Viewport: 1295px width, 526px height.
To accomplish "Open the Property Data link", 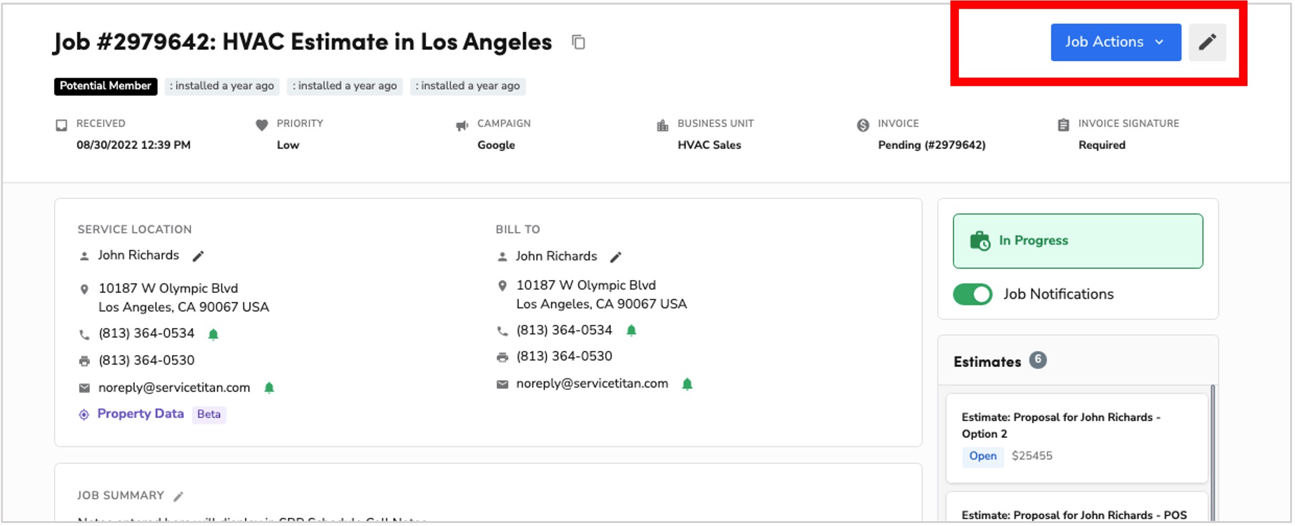I will tap(140, 414).
